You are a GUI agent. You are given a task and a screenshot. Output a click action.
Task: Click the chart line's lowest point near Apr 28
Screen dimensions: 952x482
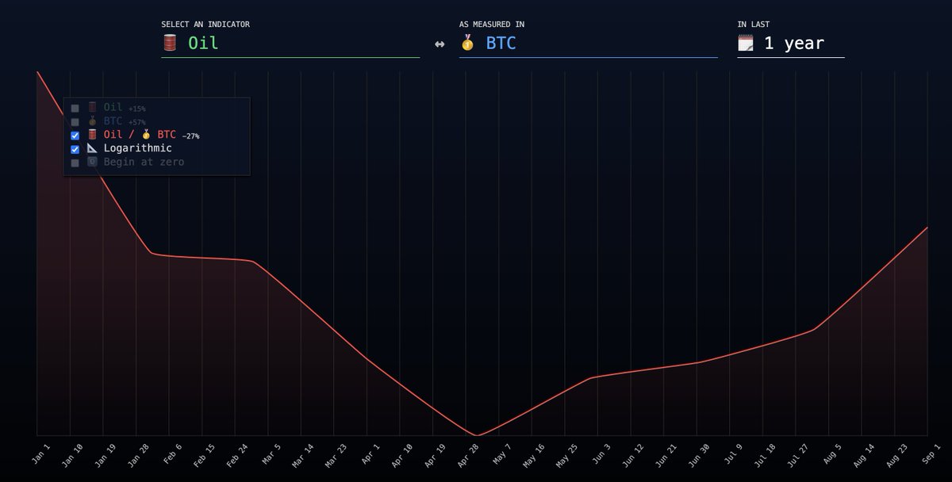476,435
